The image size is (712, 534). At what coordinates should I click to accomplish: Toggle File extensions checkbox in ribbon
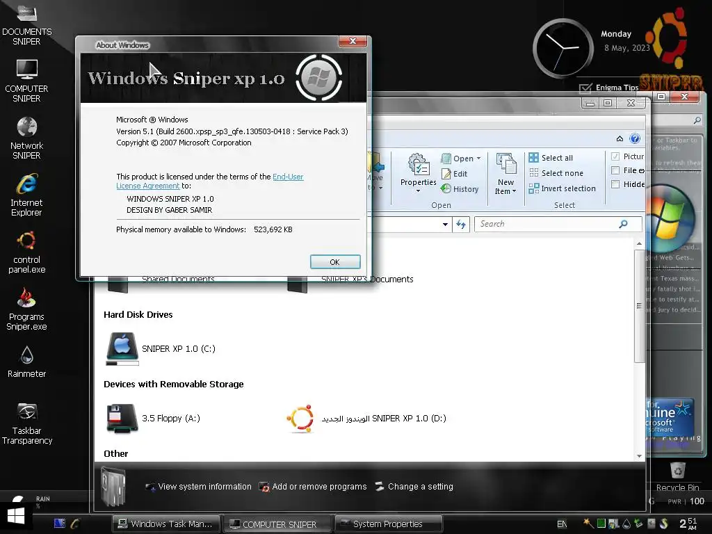(615, 170)
